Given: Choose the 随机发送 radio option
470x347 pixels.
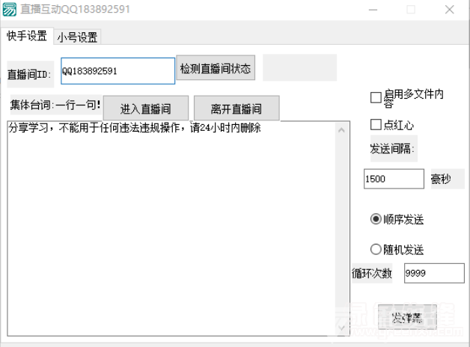Looking at the screenshot, I should 376,249.
